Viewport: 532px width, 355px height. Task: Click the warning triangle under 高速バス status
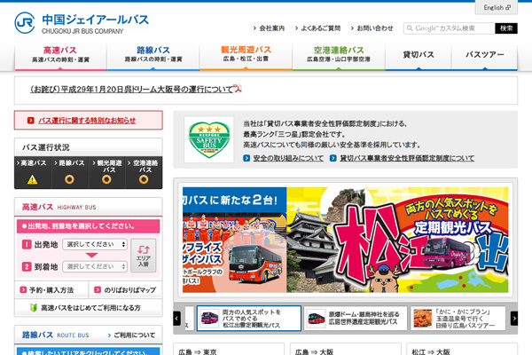(33, 179)
